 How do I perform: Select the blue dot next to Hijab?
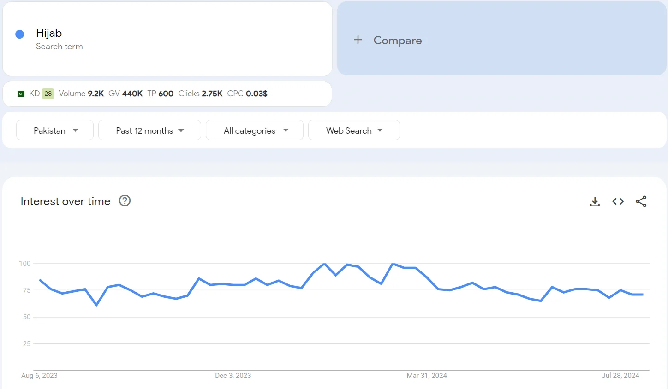(x=19, y=34)
